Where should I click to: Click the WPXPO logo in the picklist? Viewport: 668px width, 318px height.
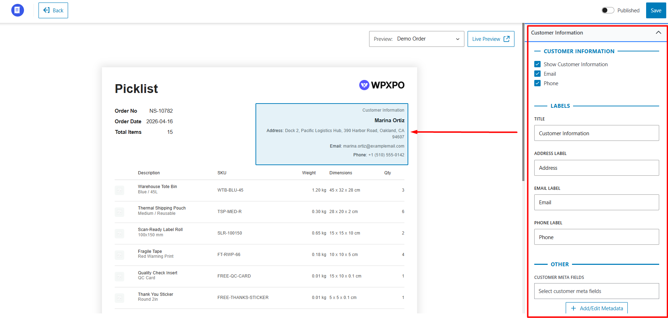[382, 85]
